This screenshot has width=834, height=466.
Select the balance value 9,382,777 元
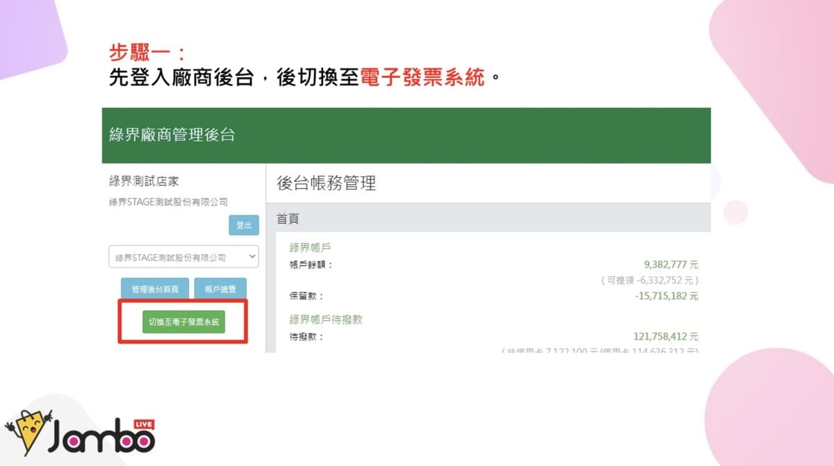pyautogui.click(x=671, y=265)
